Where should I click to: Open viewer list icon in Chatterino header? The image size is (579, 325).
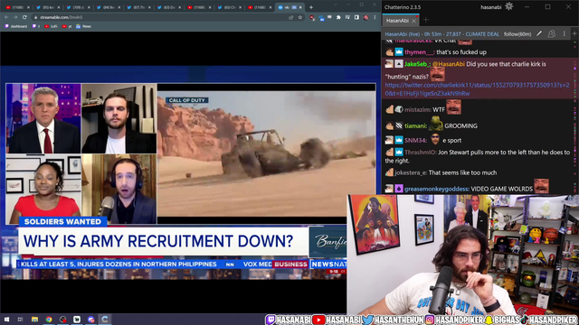[x=551, y=34]
